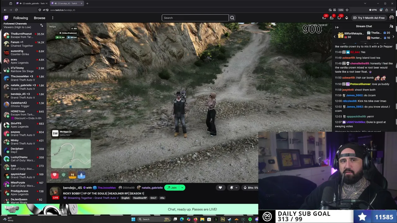Open Fanum channel in sidebar
The height and width of the screenshot is (223, 397).
coord(24,44)
